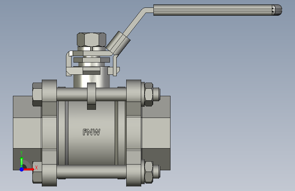295x191 pixels.
Task: Select the lower tie bolt shaft across the body
Action: coord(92,172)
